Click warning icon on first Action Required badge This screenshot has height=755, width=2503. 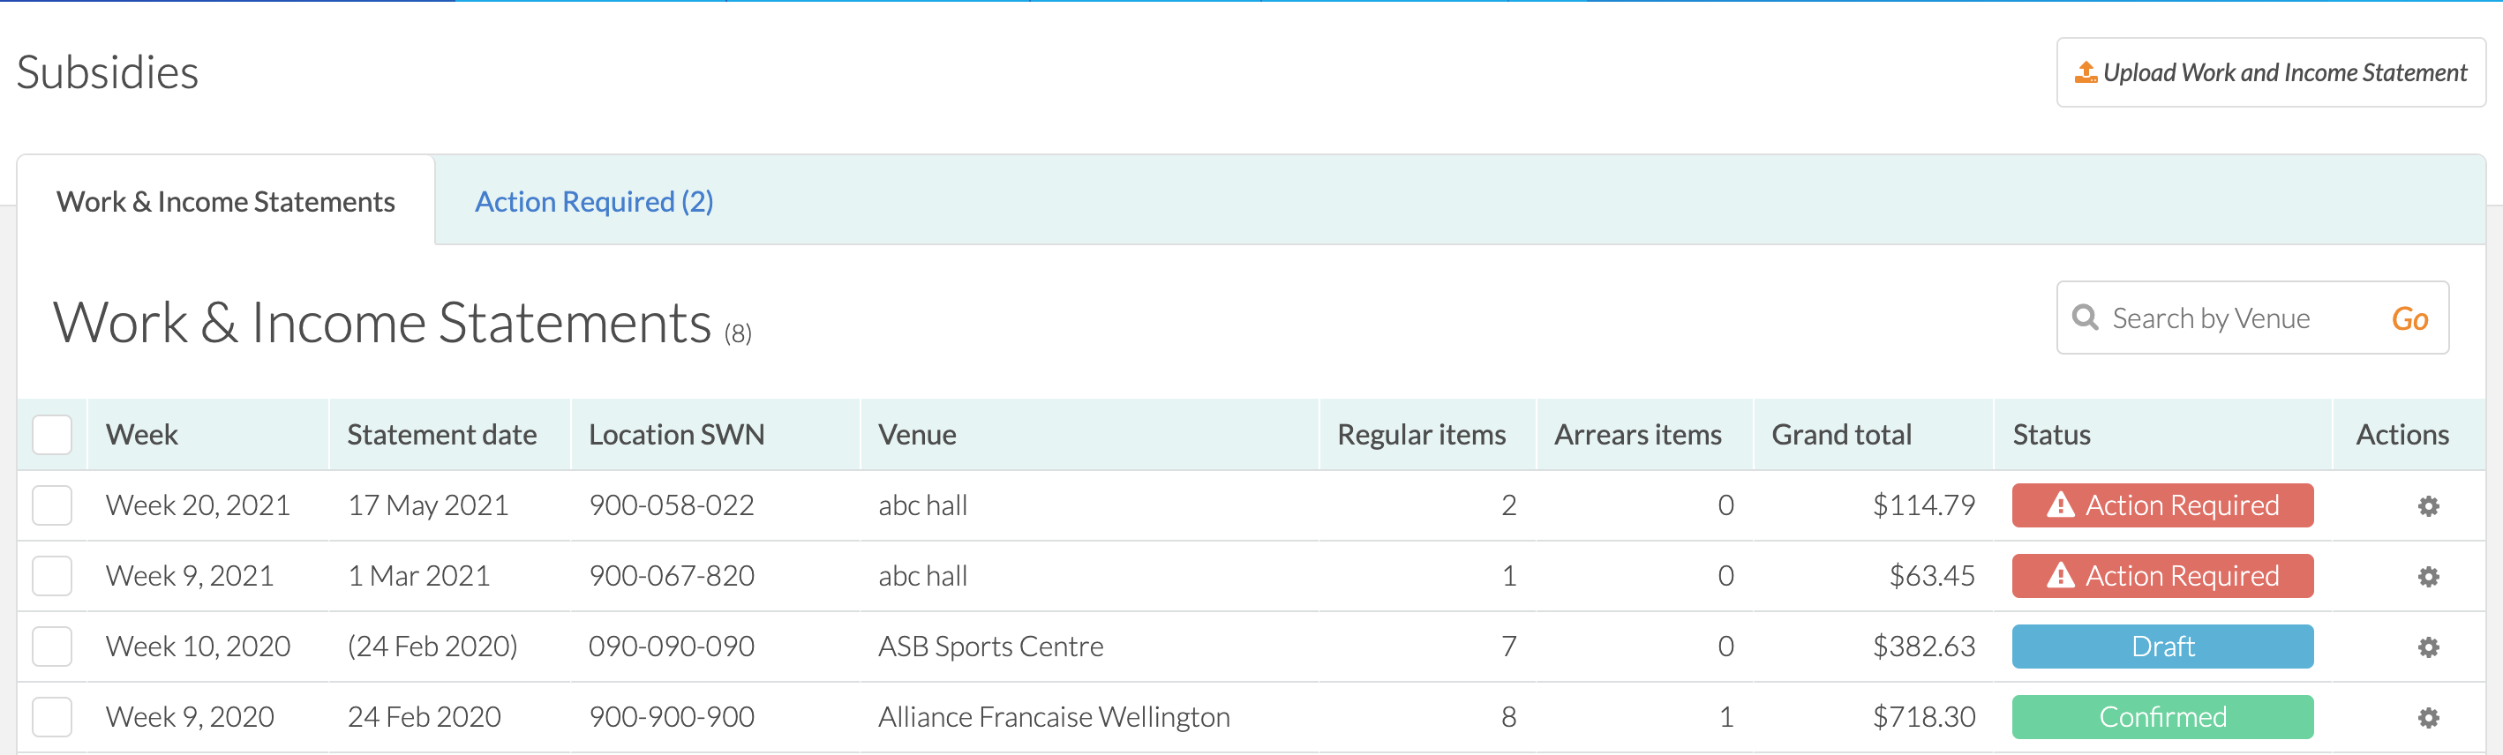pos(2060,505)
